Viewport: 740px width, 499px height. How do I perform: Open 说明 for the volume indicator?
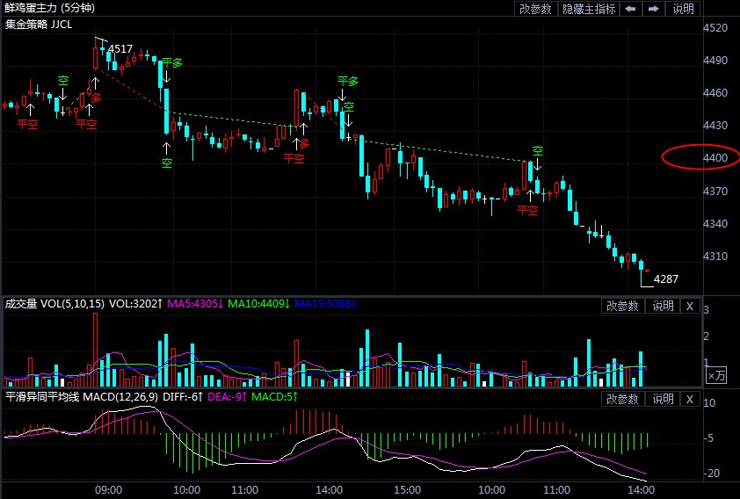[x=662, y=306]
